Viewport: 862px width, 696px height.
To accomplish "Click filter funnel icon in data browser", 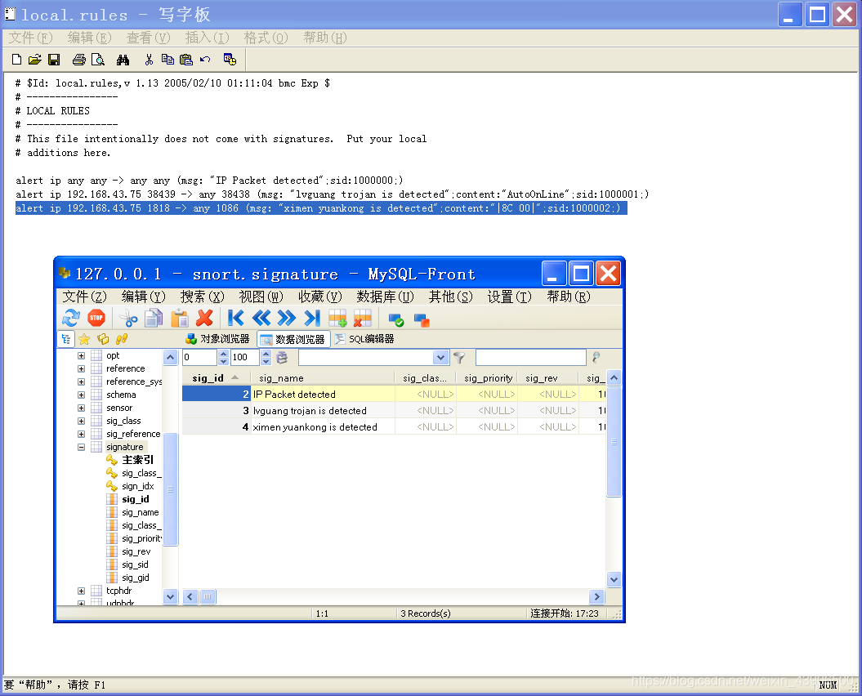I will pos(459,357).
